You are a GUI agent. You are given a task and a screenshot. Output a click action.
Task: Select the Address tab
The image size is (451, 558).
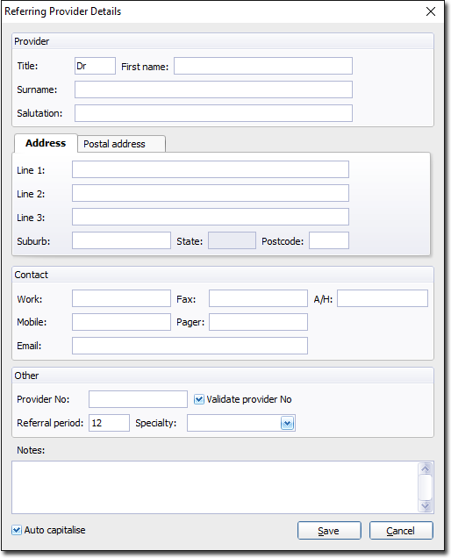pyautogui.click(x=46, y=143)
